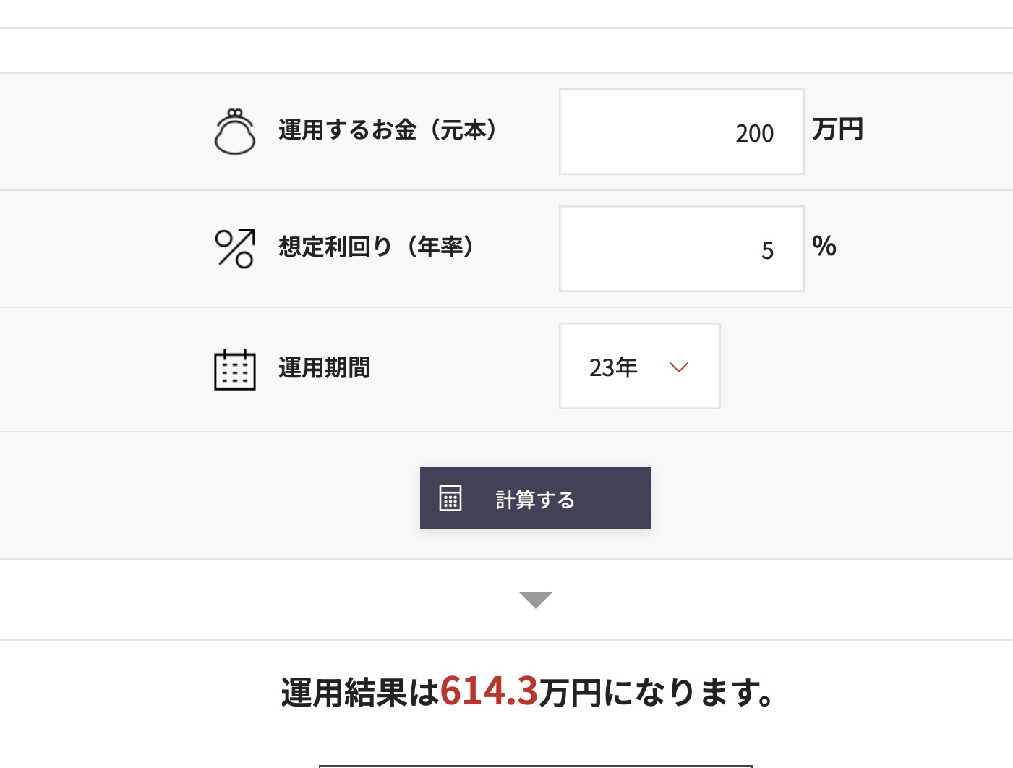The height and width of the screenshot is (768, 1013).
Task: Click the gray downward triangle indicator
Action: point(536,600)
